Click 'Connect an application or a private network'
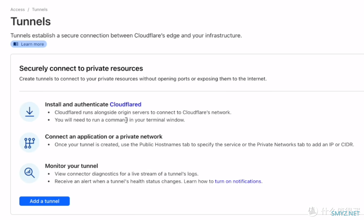The height and width of the screenshot is (220, 364). pos(103,136)
